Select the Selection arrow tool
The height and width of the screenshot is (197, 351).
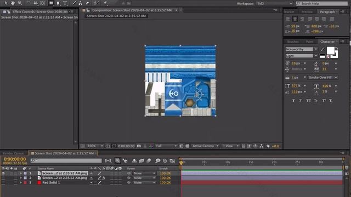(6, 3)
